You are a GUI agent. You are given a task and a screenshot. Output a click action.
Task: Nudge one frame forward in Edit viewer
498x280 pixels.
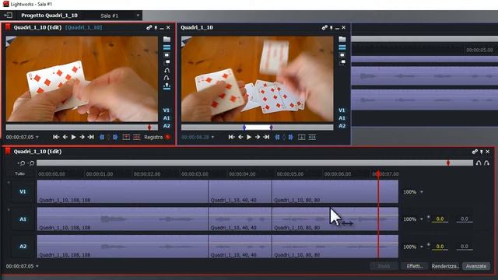(82, 137)
